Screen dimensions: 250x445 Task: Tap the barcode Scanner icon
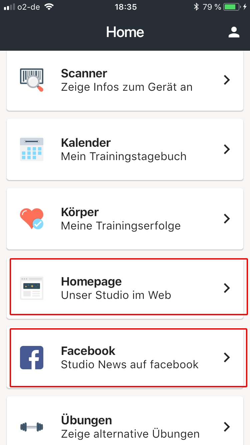[x=32, y=80]
